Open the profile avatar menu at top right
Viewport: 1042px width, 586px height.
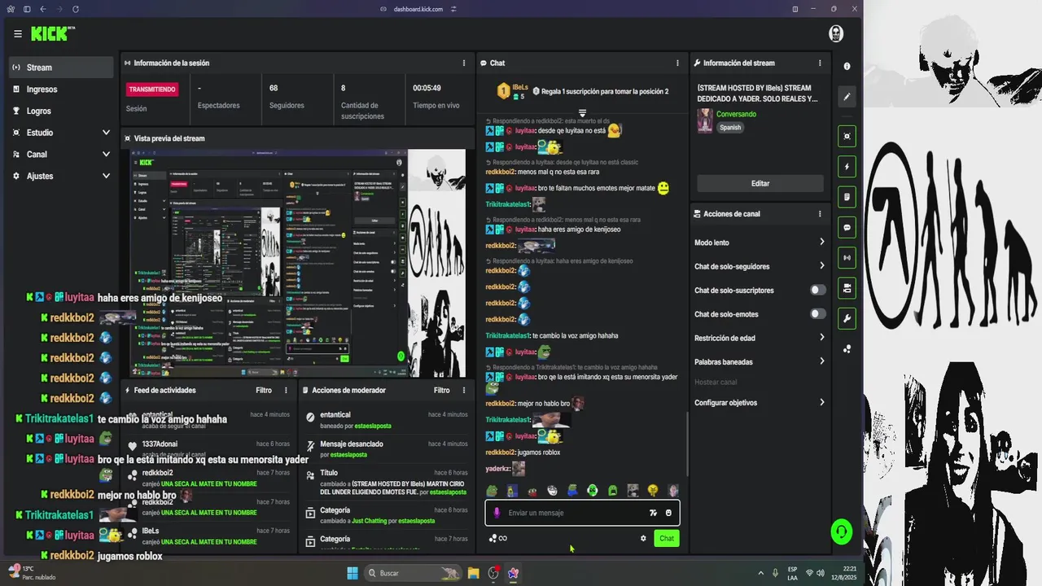[x=835, y=33]
